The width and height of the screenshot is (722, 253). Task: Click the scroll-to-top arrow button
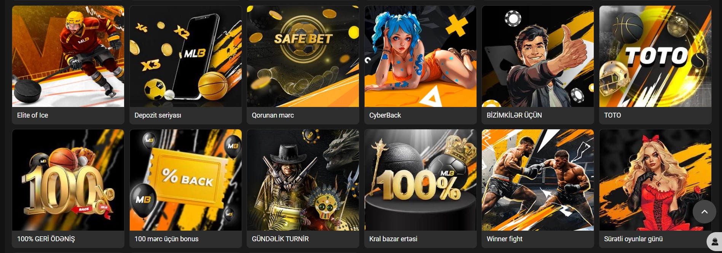(x=704, y=212)
